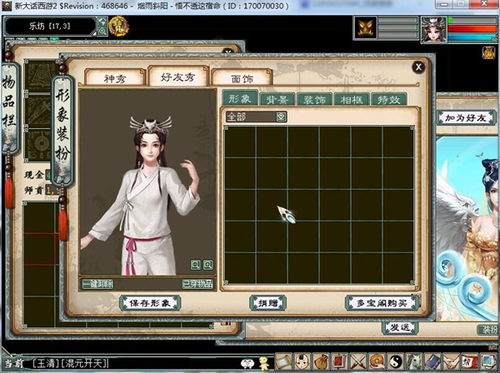
Task: Click the 多宝阁购买 button
Action: pyautogui.click(x=382, y=302)
